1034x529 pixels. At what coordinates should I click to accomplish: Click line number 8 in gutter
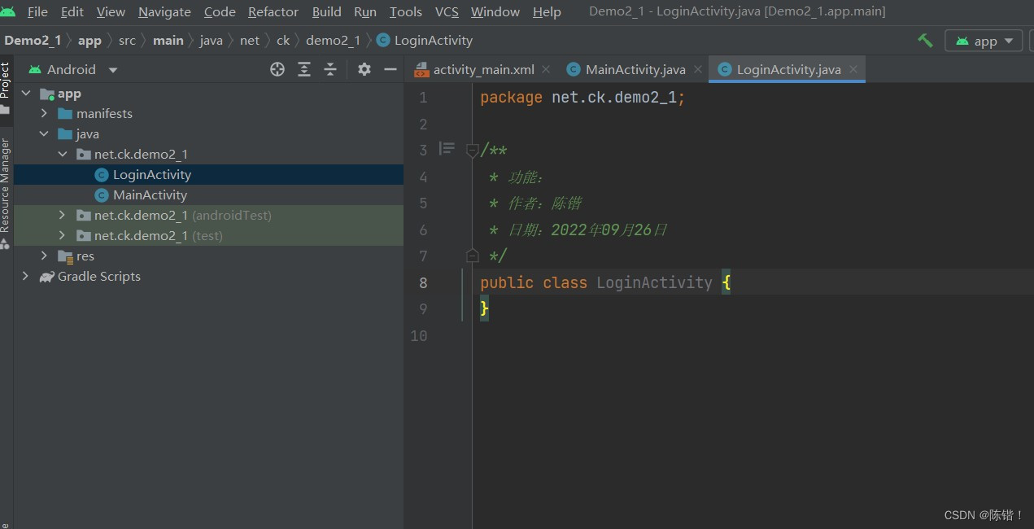tap(422, 282)
